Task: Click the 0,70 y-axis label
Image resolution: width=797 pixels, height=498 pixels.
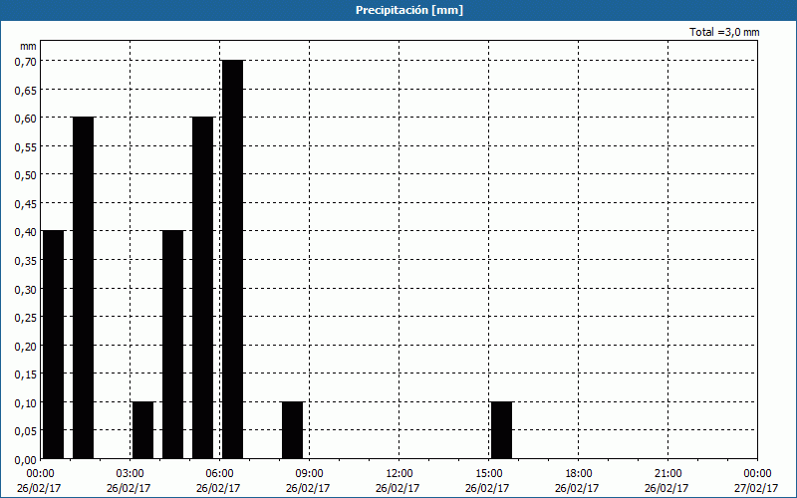Action: (26, 61)
